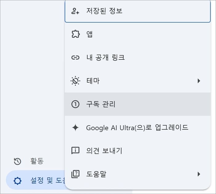Click the sparkle icon next to Google AI Ultra
Screen dimensions: 216x194
point(75,127)
